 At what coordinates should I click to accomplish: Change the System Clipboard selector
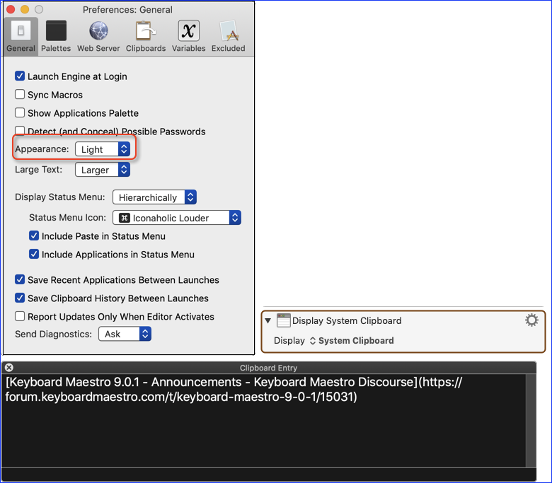tap(352, 341)
